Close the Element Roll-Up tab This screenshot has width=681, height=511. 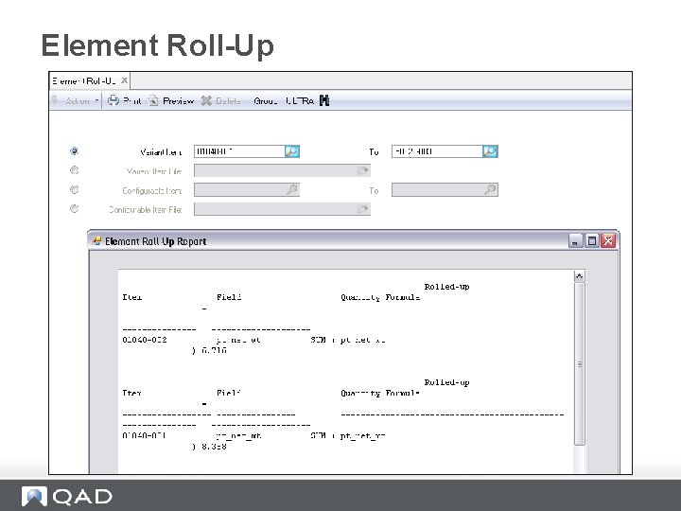point(124,80)
